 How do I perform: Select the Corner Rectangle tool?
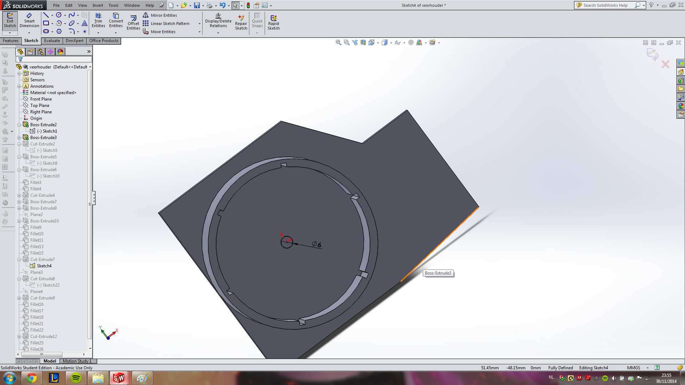click(46, 23)
